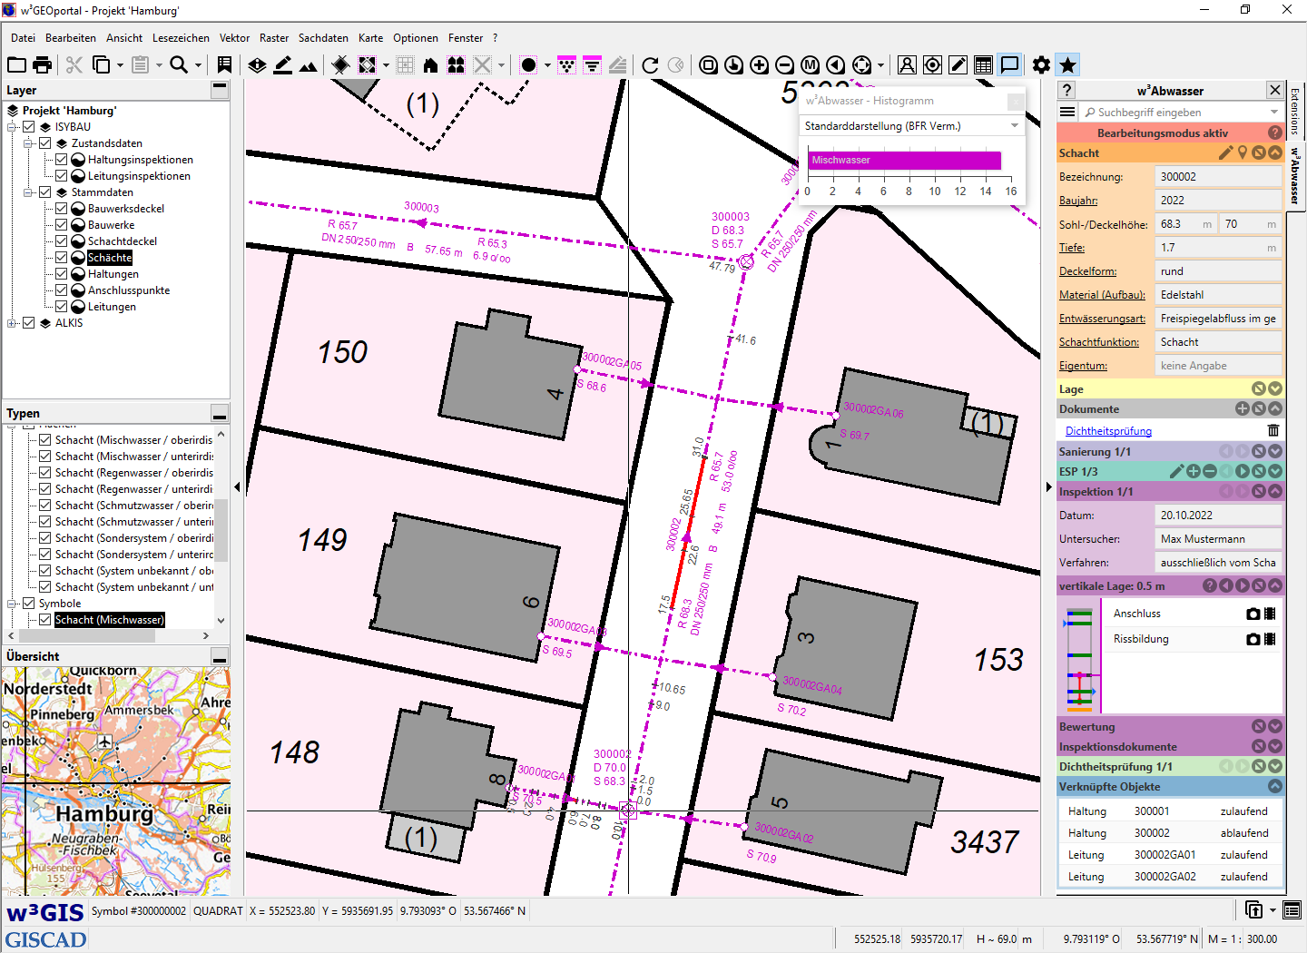The image size is (1307, 953).
Task: Click the zoom out minus circle icon
Action: [x=785, y=64]
